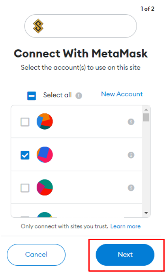Check the first account's checkbox
This screenshot has height=272, width=165.
click(x=25, y=122)
